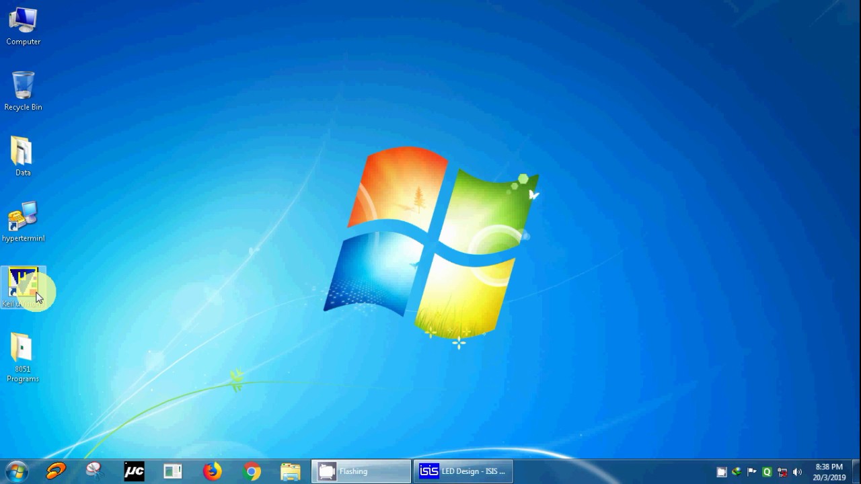Select the 8051 Programs folder icon

coord(23,358)
